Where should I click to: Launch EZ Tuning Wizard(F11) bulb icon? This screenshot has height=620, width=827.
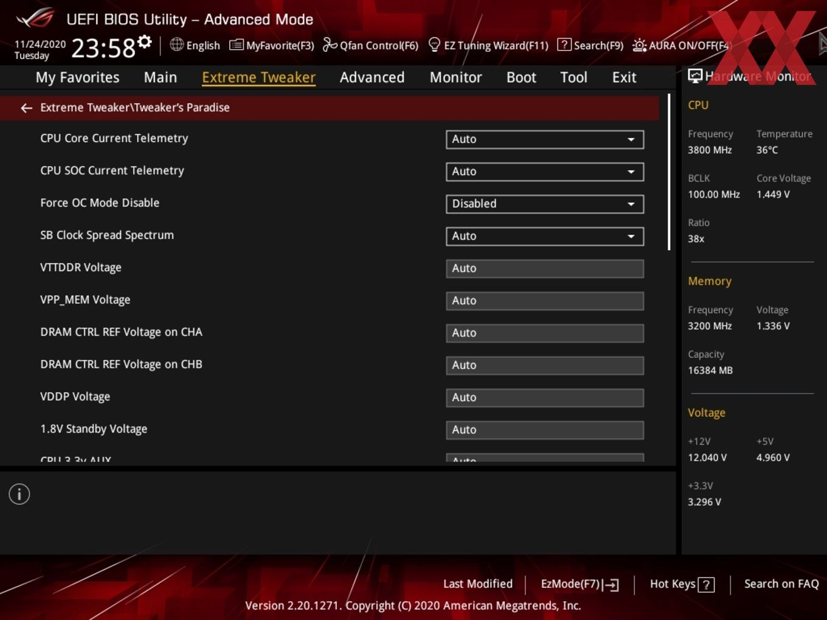[x=434, y=45]
